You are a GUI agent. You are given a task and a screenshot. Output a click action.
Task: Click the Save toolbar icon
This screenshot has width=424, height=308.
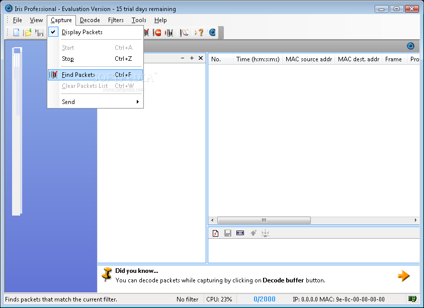click(39, 33)
